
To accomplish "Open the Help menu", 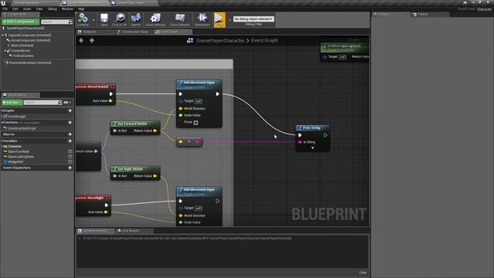I will 81,8.
